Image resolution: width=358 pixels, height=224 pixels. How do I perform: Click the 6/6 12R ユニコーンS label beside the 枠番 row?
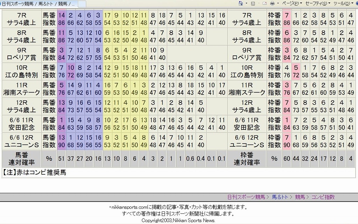[247, 141]
